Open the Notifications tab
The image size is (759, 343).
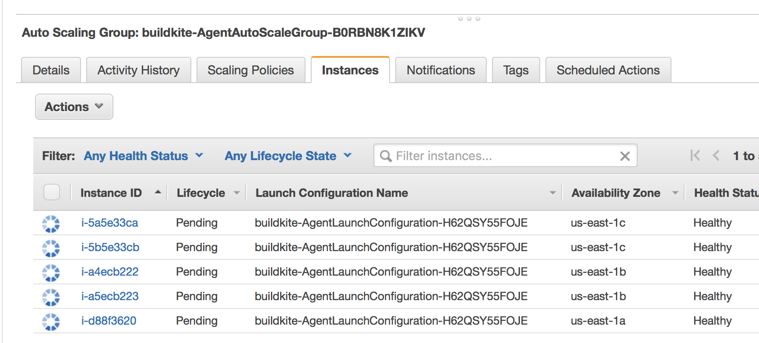pos(441,70)
